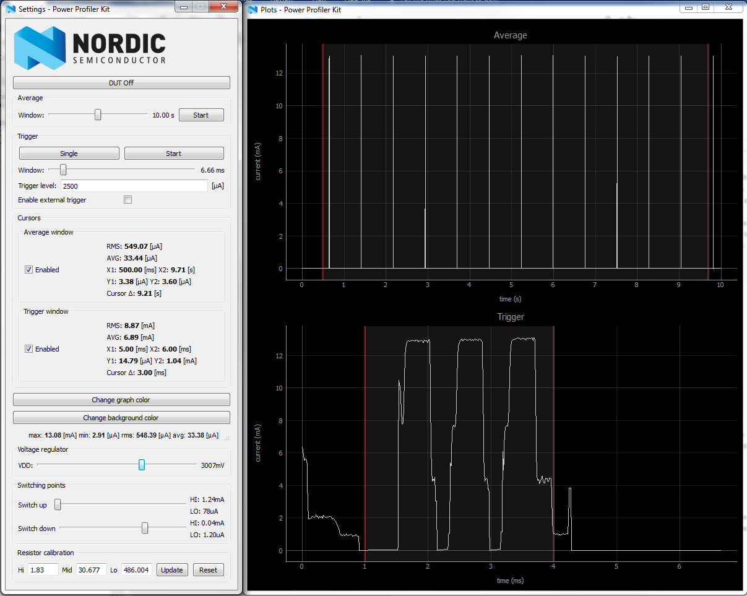Click the Trigger Cursor Δ 3.00 value
This screenshot has height=596, width=747.
[x=144, y=373]
